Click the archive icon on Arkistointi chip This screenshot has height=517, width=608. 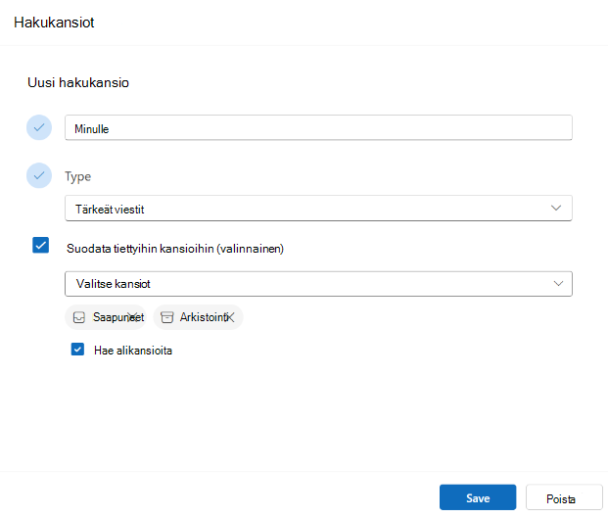[x=167, y=317]
